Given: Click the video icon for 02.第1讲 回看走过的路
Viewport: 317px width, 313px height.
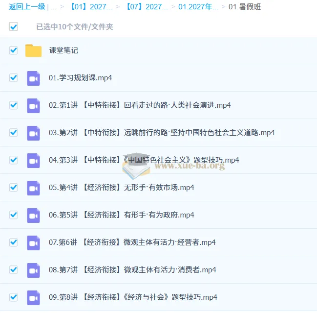Looking at the screenshot, I should click(x=33, y=106).
